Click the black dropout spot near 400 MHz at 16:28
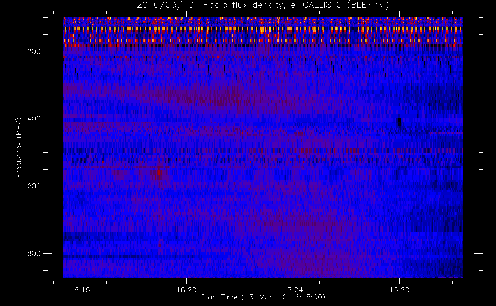The width and height of the screenshot is (496, 306). (399, 122)
